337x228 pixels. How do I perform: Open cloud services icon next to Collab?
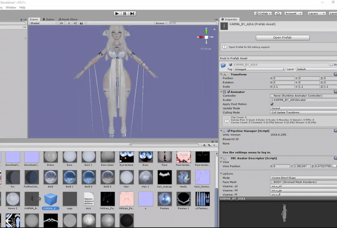click(278, 13)
